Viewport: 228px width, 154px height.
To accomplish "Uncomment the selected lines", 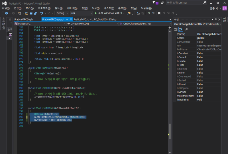I will pos(153,13).
